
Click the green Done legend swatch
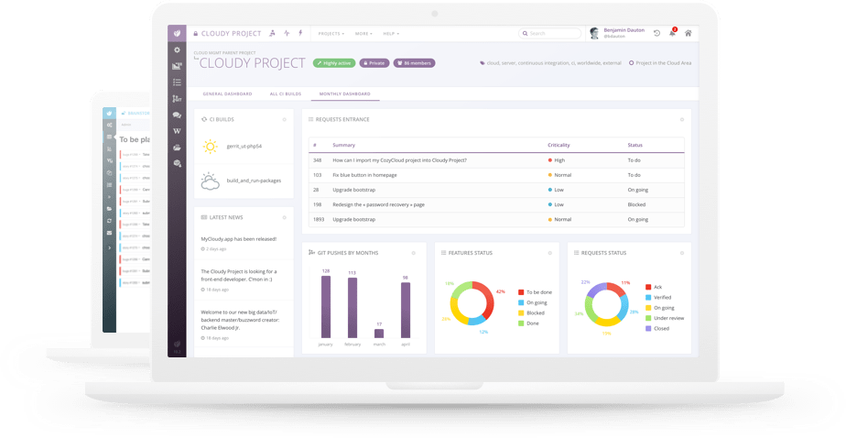521,323
